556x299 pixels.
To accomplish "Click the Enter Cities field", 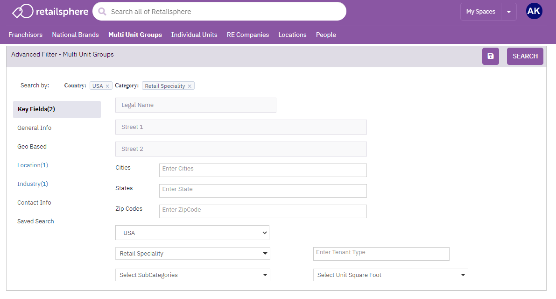I will coord(263,170).
